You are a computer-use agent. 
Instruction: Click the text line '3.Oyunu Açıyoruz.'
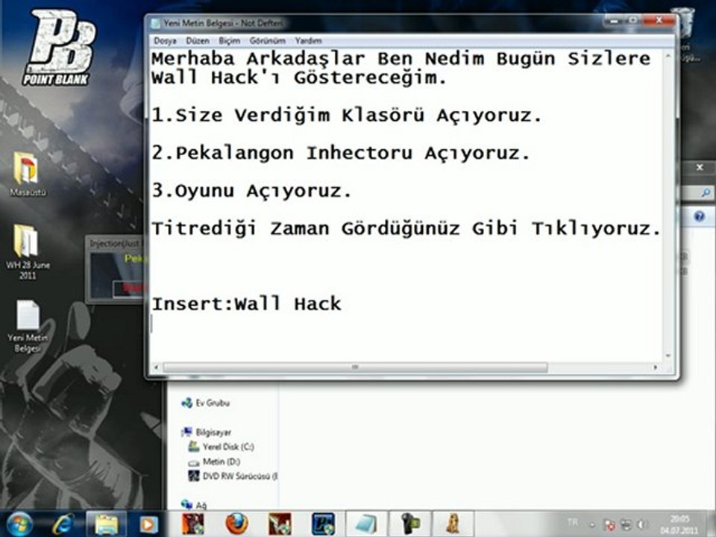[251, 190]
